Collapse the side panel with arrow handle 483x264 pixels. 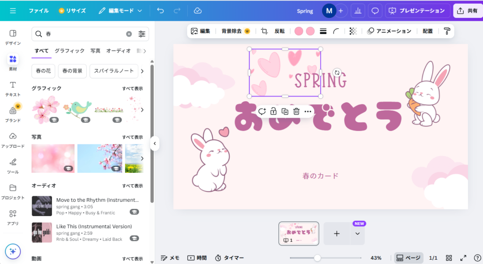pos(154,144)
